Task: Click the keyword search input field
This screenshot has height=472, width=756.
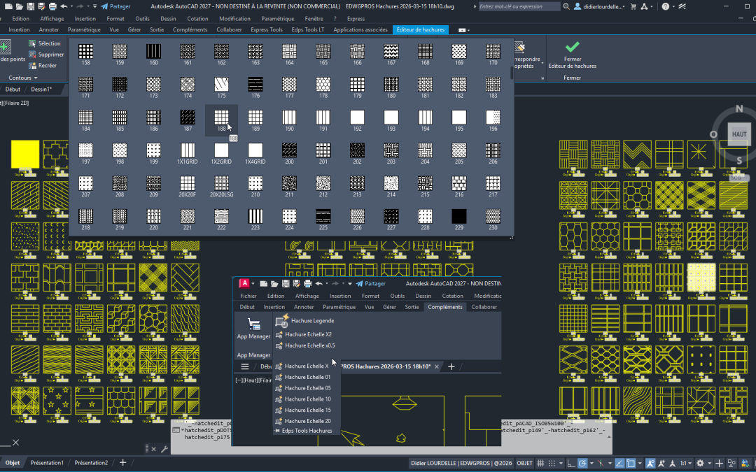Action: click(x=519, y=6)
